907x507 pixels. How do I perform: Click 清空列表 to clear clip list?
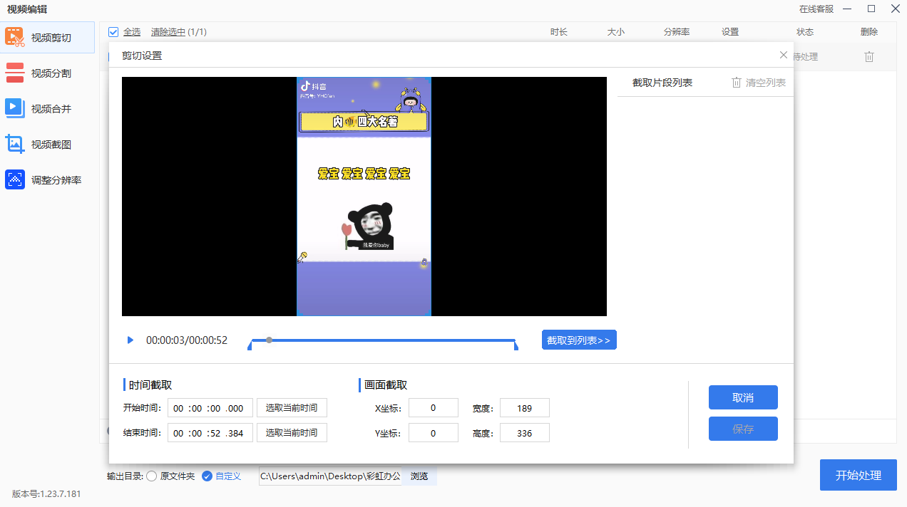coord(759,83)
